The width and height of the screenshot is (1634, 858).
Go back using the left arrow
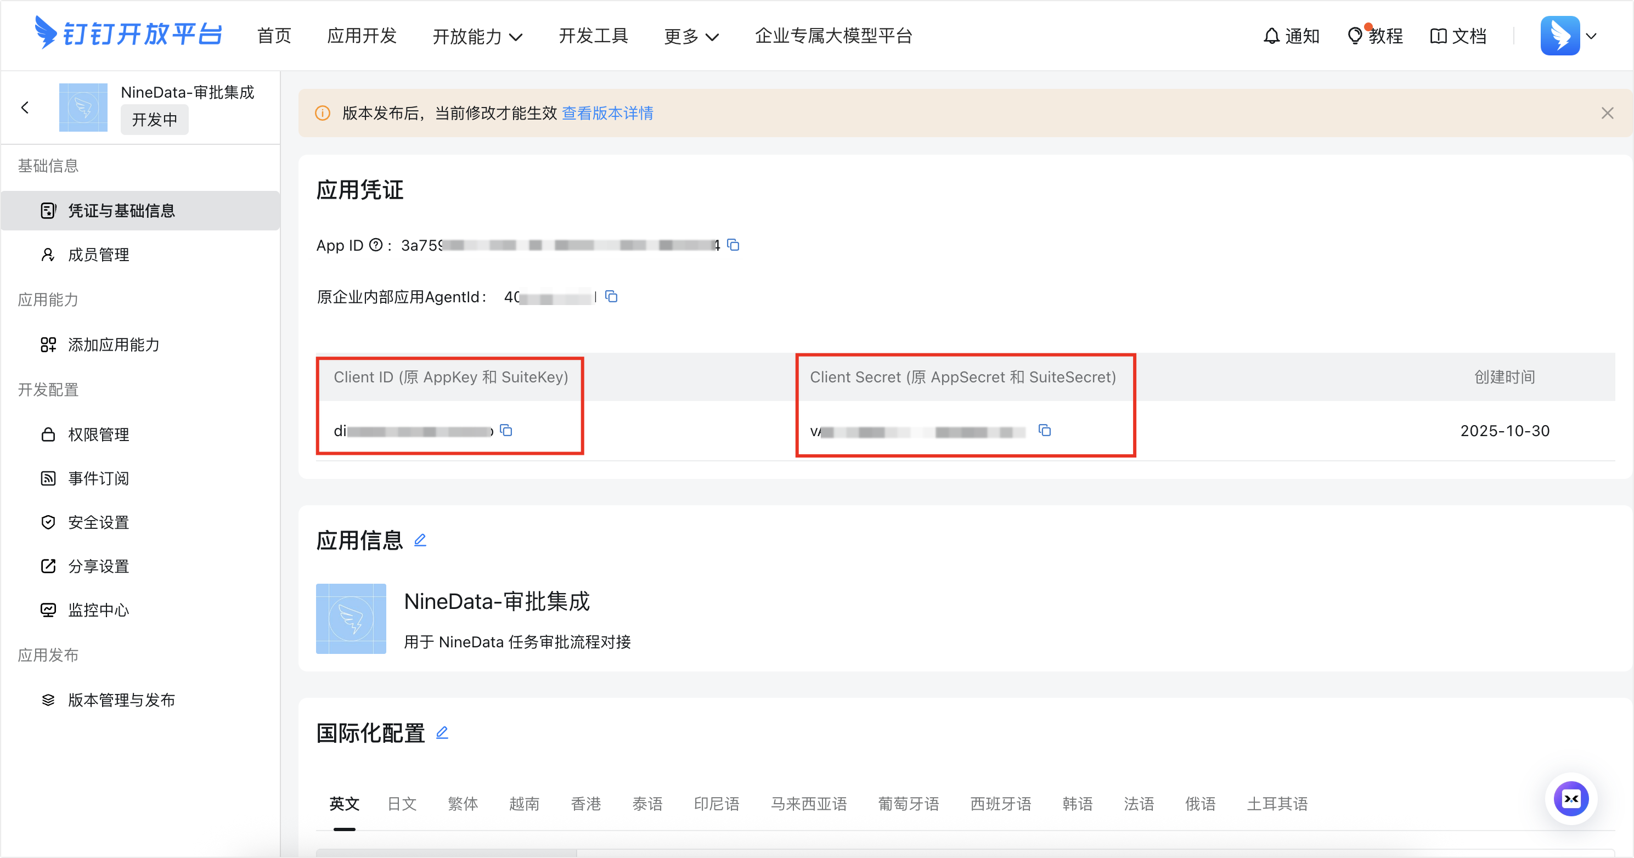click(25, 108)
